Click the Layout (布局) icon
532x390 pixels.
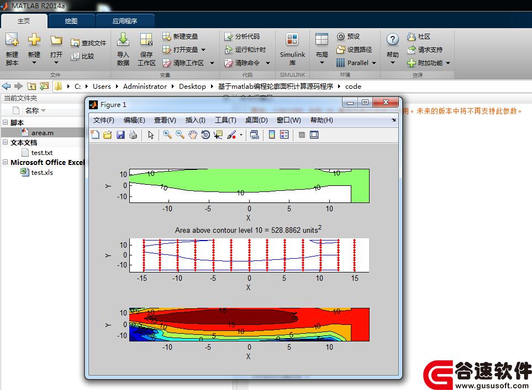click(322, 39)
